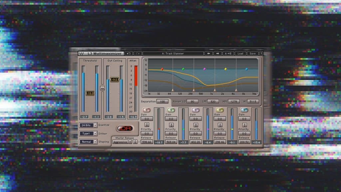Click the blue band Gain field
Image resolution: width=341 pixels, height=192 pixels.
(x=244, y=119)
